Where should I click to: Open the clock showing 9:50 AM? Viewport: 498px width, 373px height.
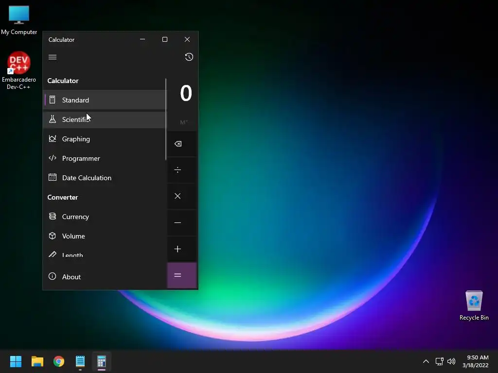point(476,361)
